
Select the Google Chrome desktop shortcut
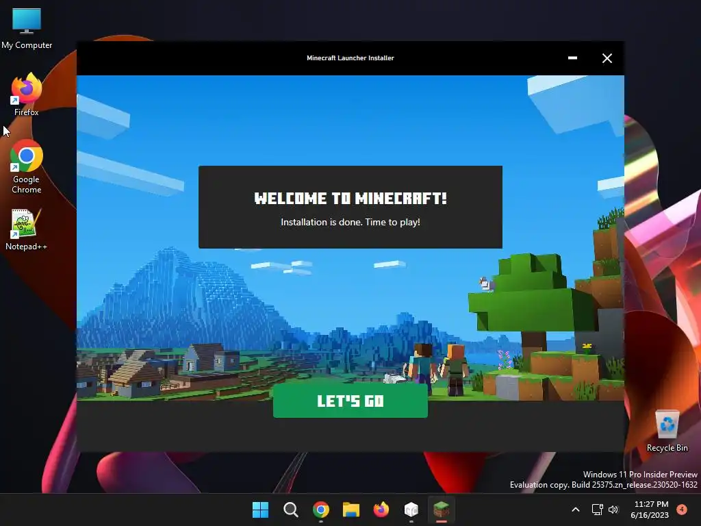tap(27, 166)
